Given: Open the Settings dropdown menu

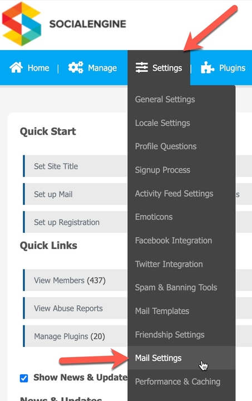Looking at the screenshot, I should 159,68.
